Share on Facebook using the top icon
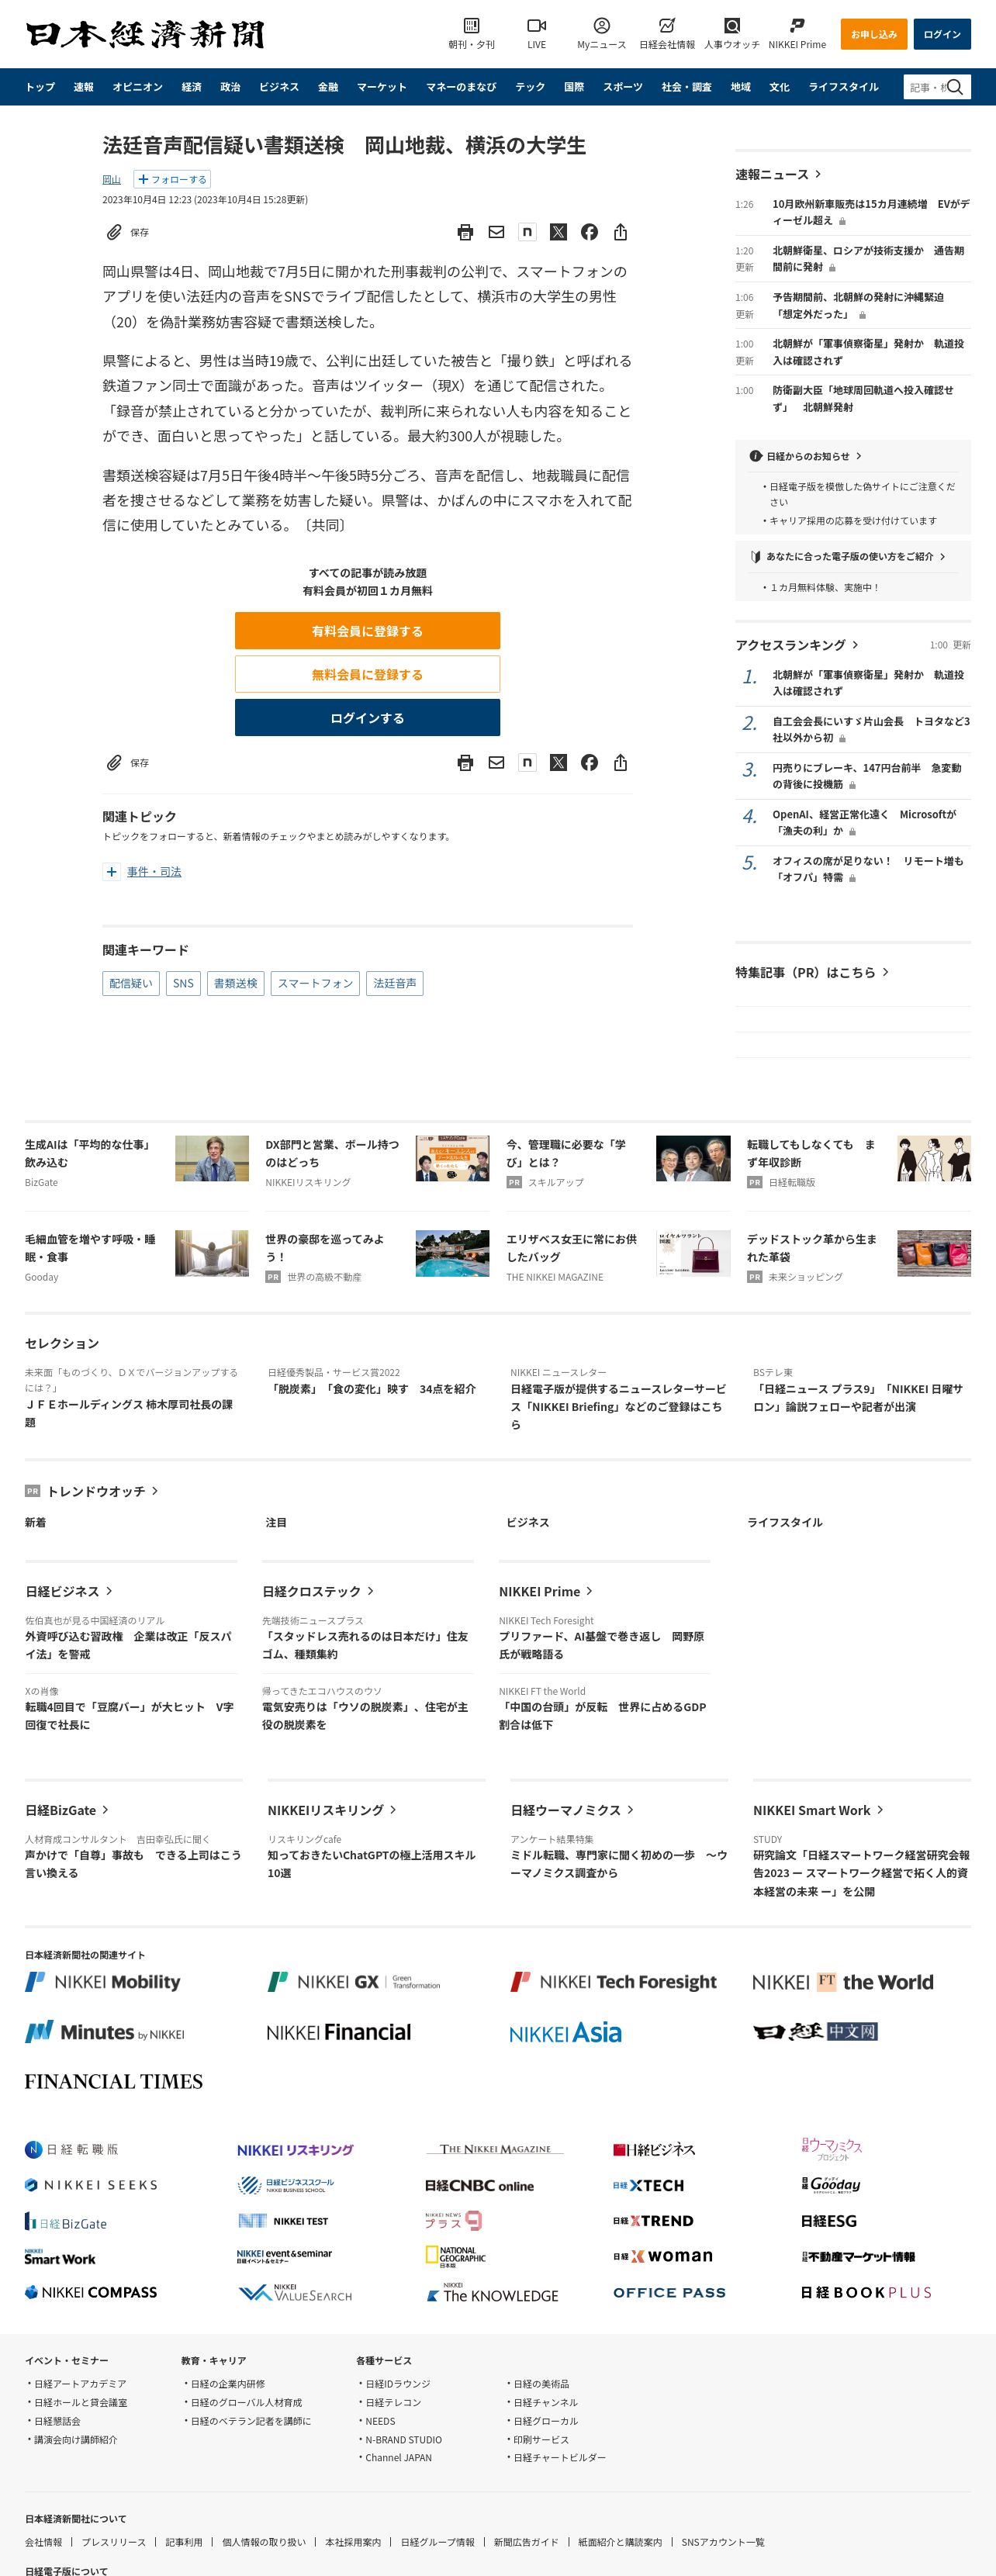The image size is (996, 2576). point(589,232)
